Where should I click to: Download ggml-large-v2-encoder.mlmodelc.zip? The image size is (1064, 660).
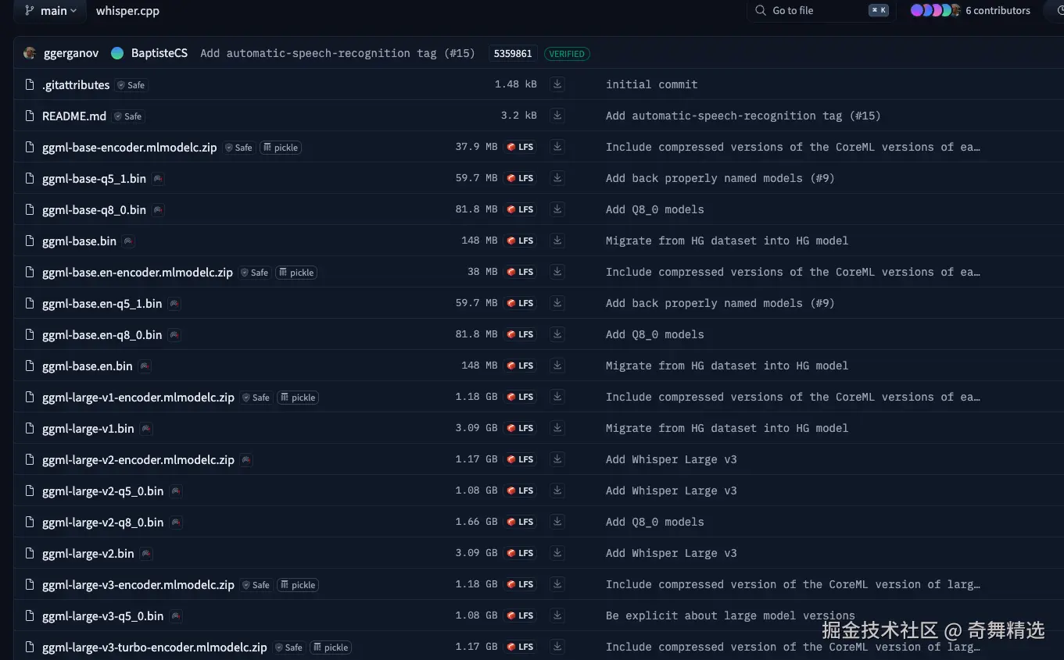[x=557, y=459]
